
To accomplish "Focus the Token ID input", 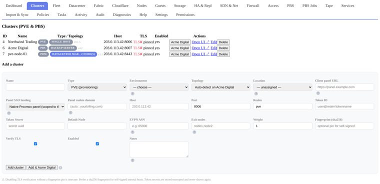I will (344, 106).
